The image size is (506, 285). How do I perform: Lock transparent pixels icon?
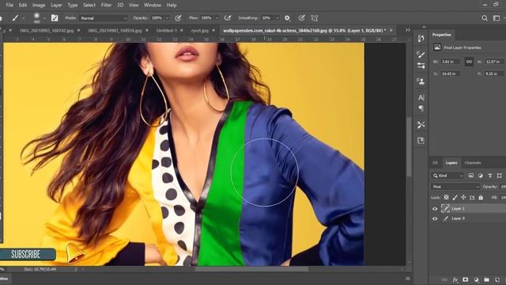click(x=446, y=197)
